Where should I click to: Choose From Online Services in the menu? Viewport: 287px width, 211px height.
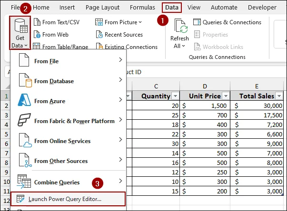tap(68, 140)
